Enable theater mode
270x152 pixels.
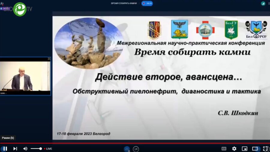pyautogui.click(x=255, y=149)
